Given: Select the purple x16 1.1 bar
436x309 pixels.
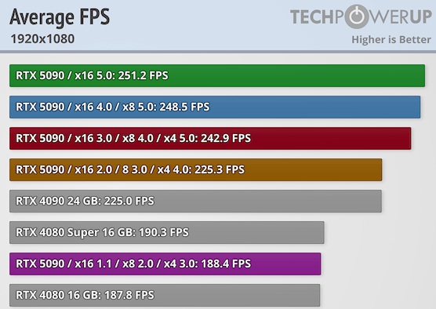Looking at the screenshot, I should click(x=165, y=264).
